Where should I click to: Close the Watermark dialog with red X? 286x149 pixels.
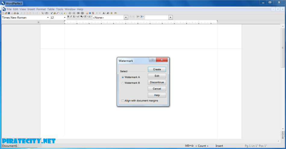pyautogui.click(x=162, y=60)
